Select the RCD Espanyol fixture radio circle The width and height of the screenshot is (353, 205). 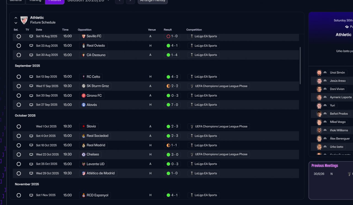coord(19,195)
